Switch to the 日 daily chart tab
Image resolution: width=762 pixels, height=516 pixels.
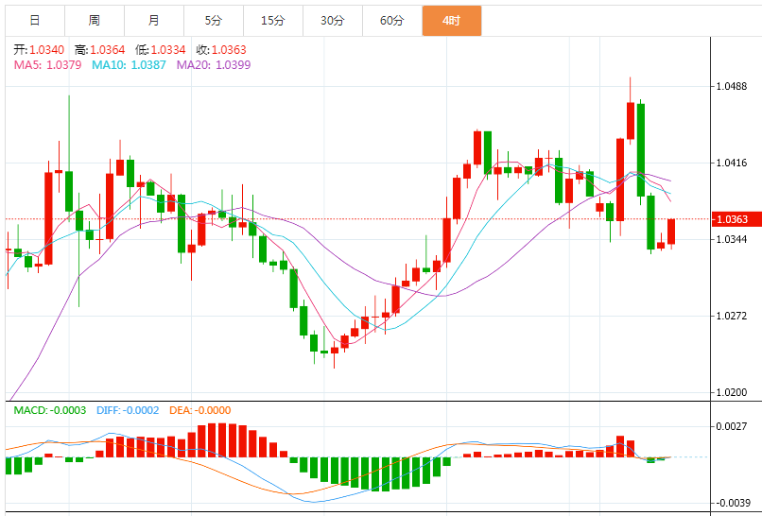pos(34,21)
